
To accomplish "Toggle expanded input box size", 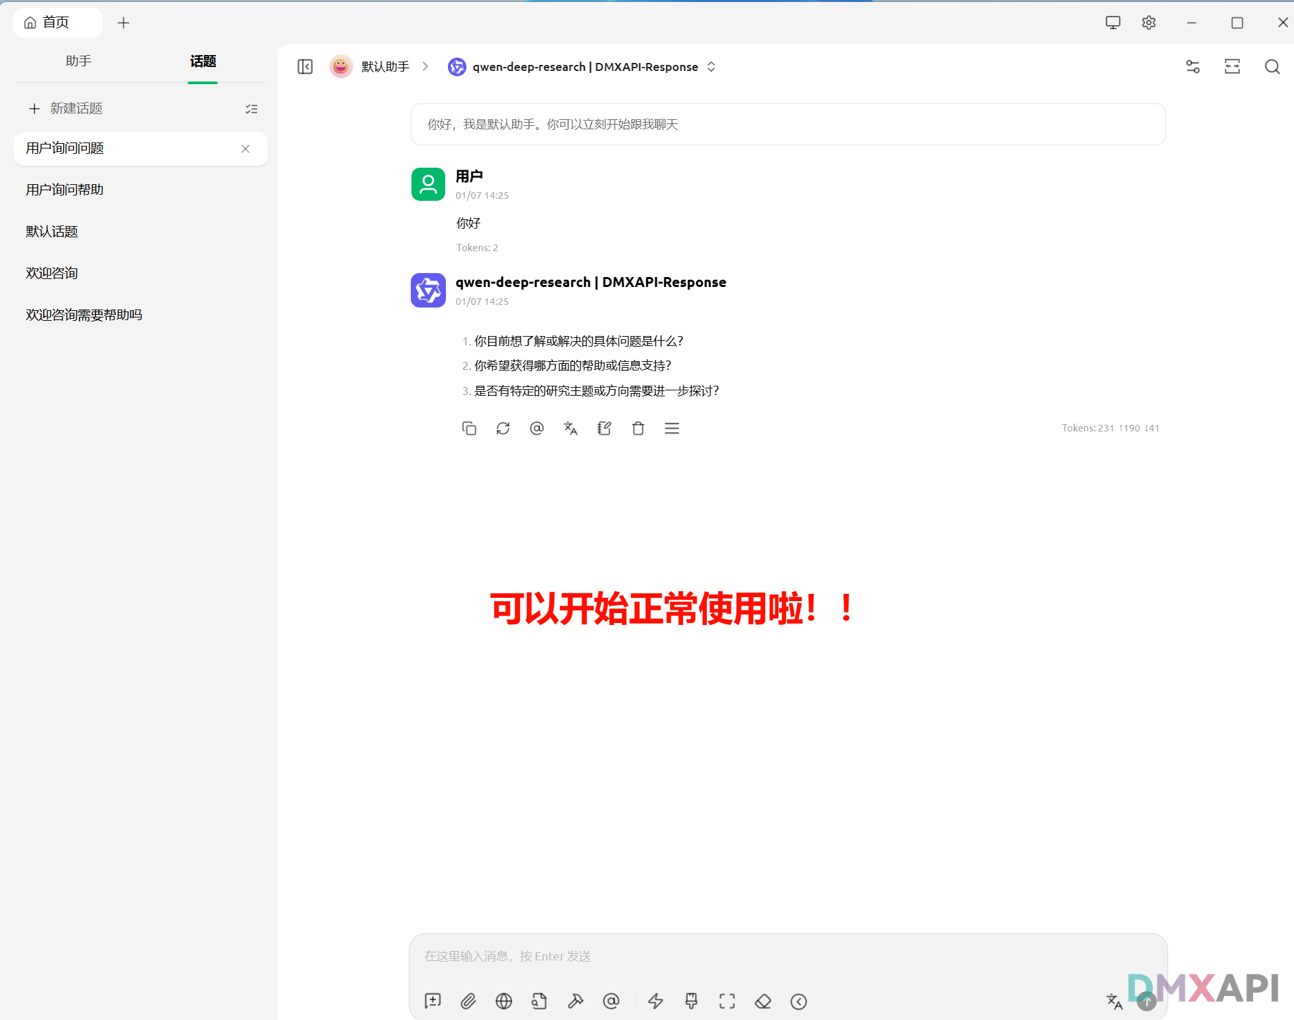I will [727, 1001].
